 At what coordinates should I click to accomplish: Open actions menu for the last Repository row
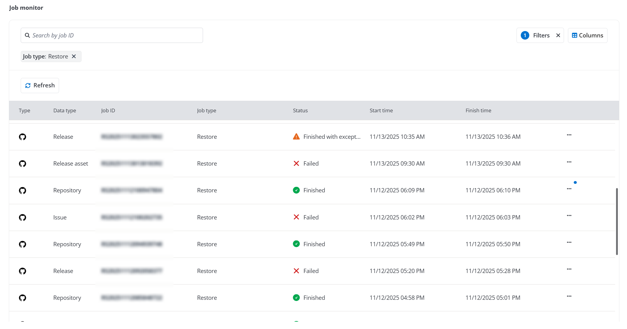pyautogui.click(x=569, y=296)
